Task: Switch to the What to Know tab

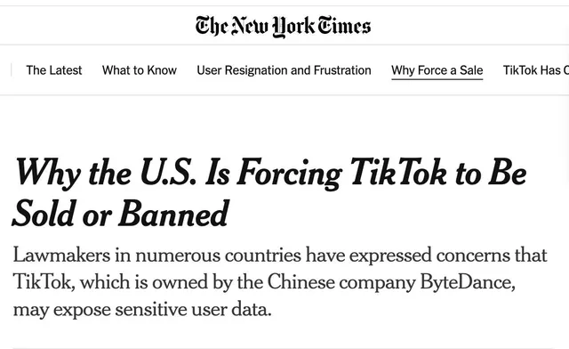Action: (140, 70)
